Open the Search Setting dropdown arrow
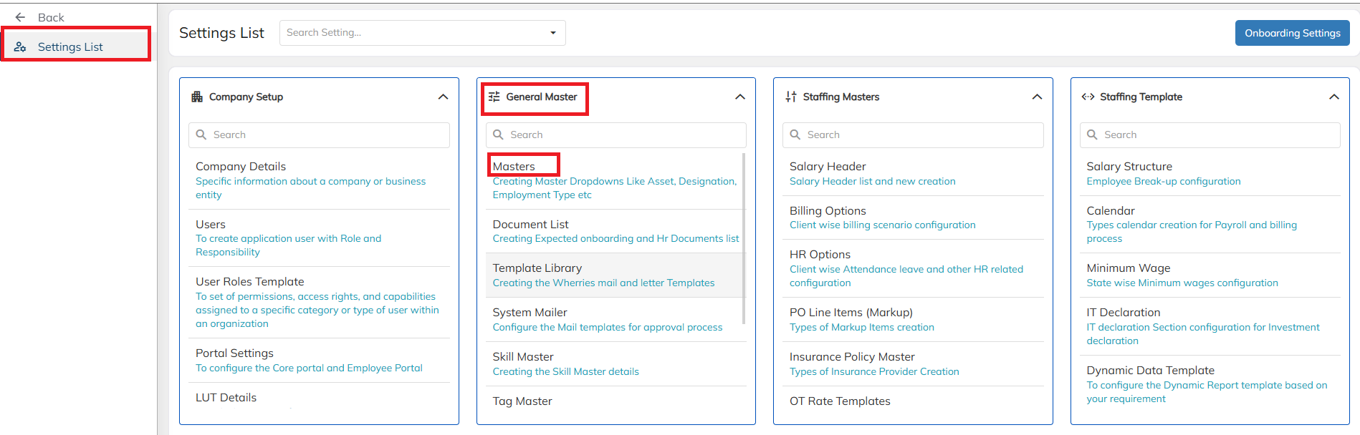Image resolution: width=1360 pixels, height=435 pixels. [x=552, y=33]
